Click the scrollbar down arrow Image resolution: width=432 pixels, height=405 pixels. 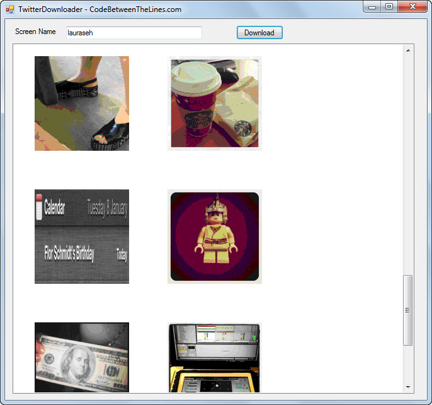coord(408,387)
